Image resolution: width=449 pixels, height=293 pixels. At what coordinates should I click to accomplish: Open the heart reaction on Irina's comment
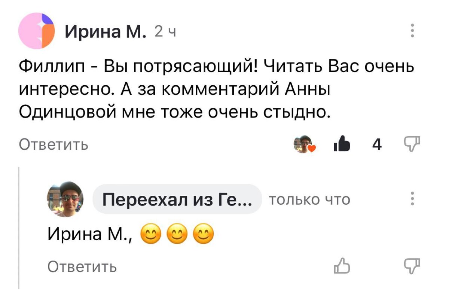click(x=304, y=144)
